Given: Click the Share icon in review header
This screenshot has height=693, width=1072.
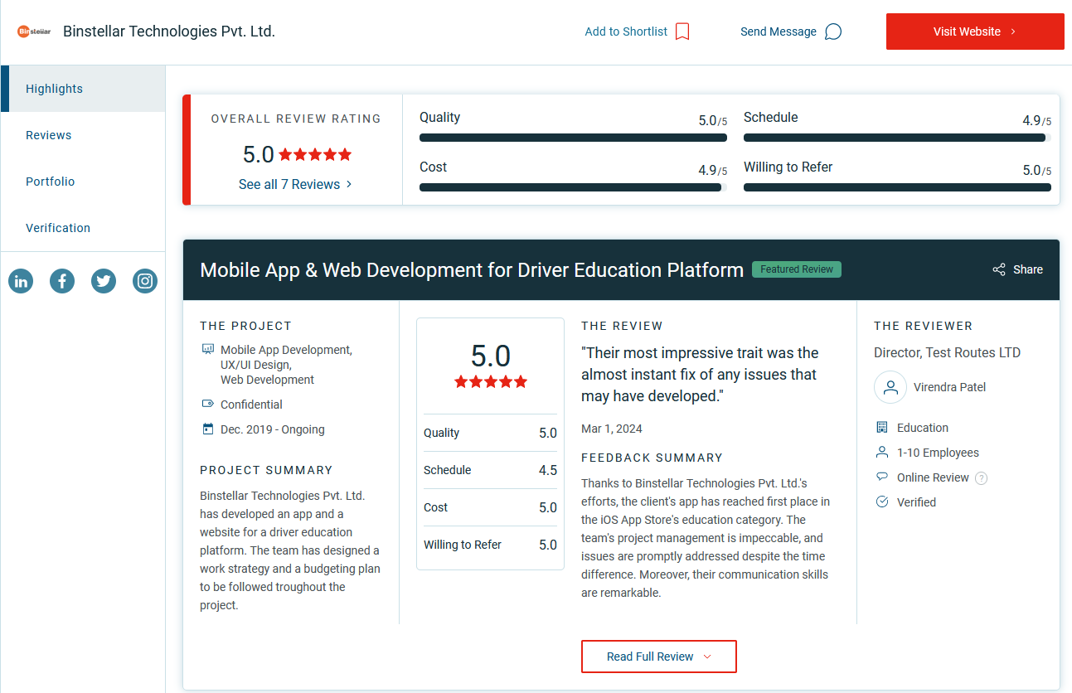Looking at the screenshot, I should point(999,269).
